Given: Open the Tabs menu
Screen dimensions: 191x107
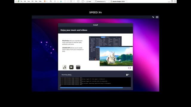Looking at the screenshot, I should pos(36,1).
